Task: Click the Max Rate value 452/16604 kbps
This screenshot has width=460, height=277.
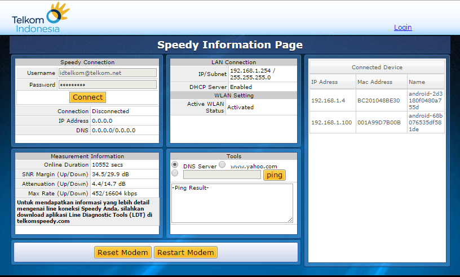Action: (114, 194)
